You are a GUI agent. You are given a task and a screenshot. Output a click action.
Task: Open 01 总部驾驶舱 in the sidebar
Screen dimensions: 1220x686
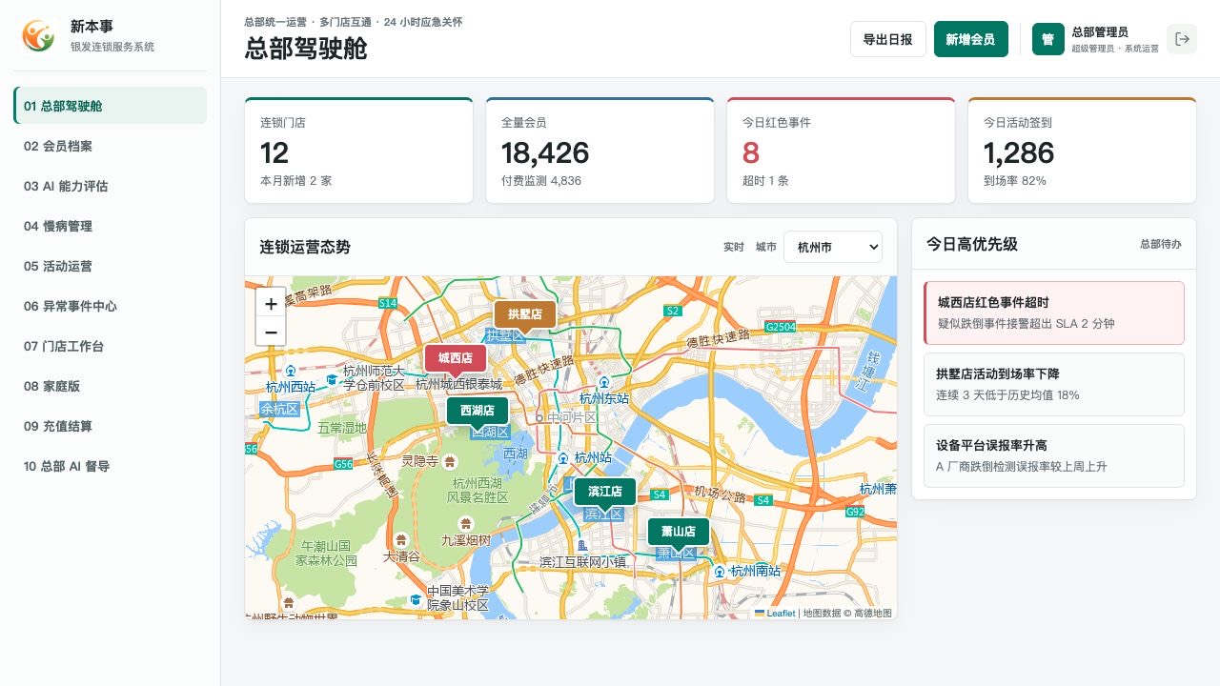111,106
